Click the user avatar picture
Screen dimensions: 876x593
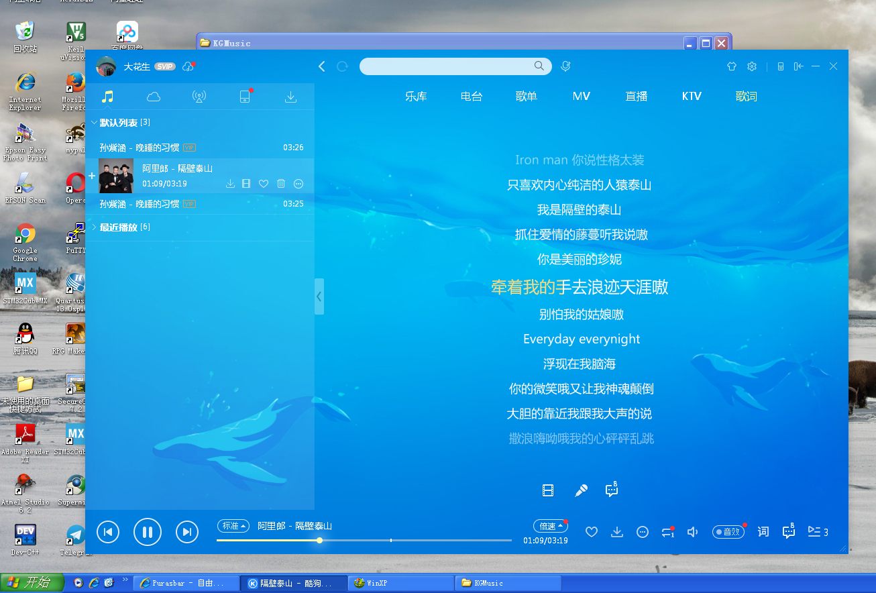107,66
